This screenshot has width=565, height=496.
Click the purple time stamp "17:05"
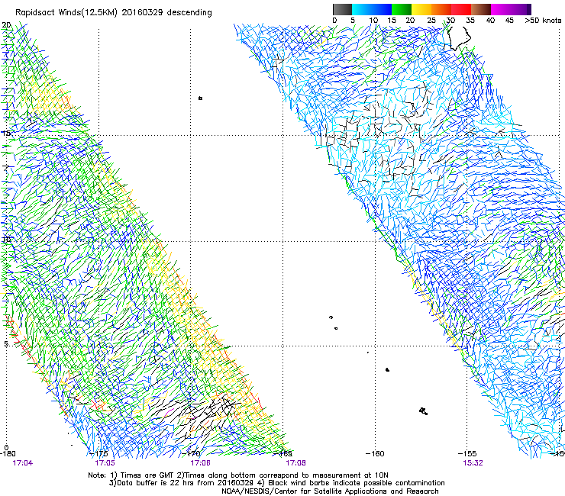coord(105,463)
